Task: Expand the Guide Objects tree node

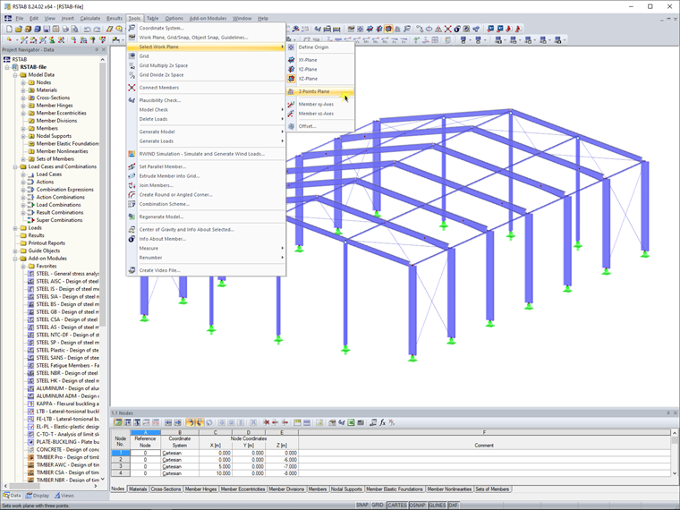Action: pyautogui.click(x=15, y=251)
